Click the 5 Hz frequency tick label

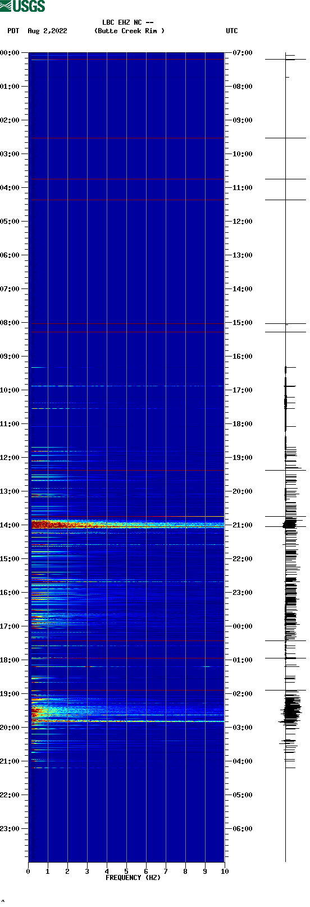[126, 872]
